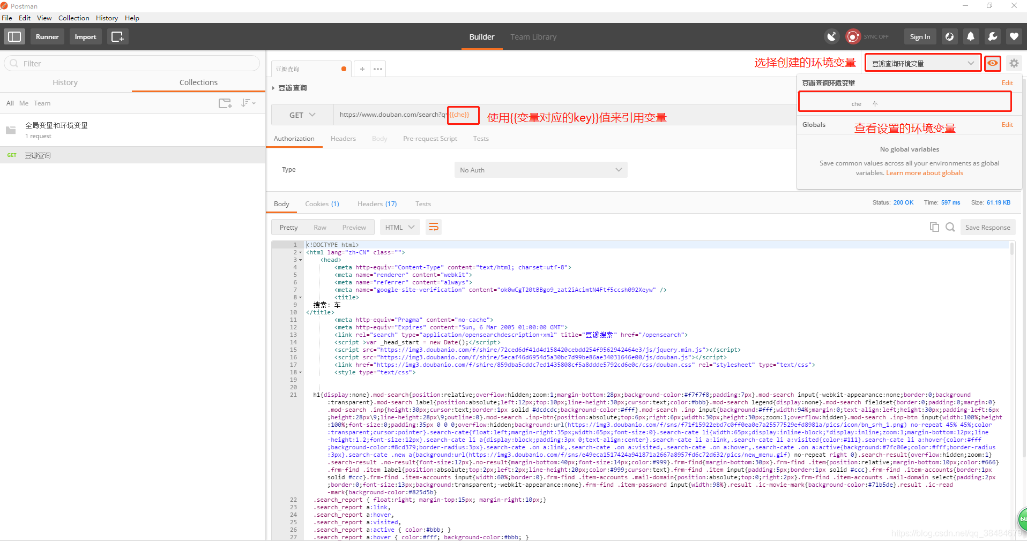Screen dimensions: 1027x543
Task: Open a new window via toolbar icon
Action: pos(117,36)
